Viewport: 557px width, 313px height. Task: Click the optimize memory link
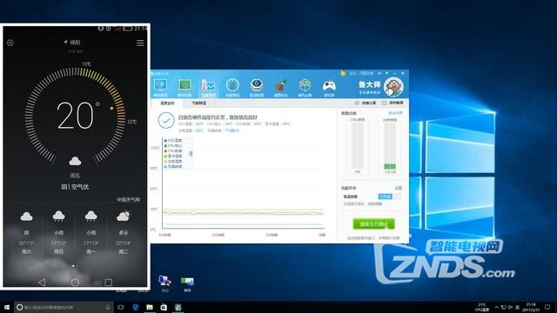point(395,113)
